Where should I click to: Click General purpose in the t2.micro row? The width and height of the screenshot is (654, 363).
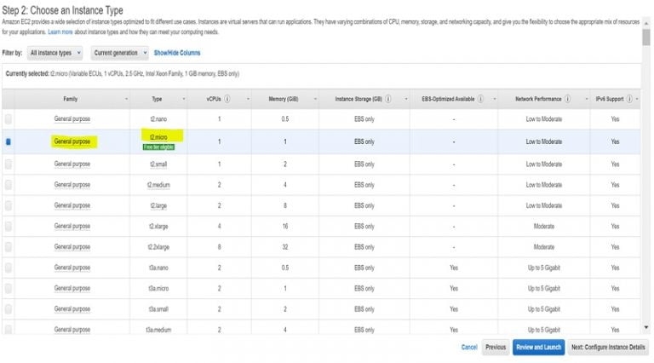tap(72, 141)
